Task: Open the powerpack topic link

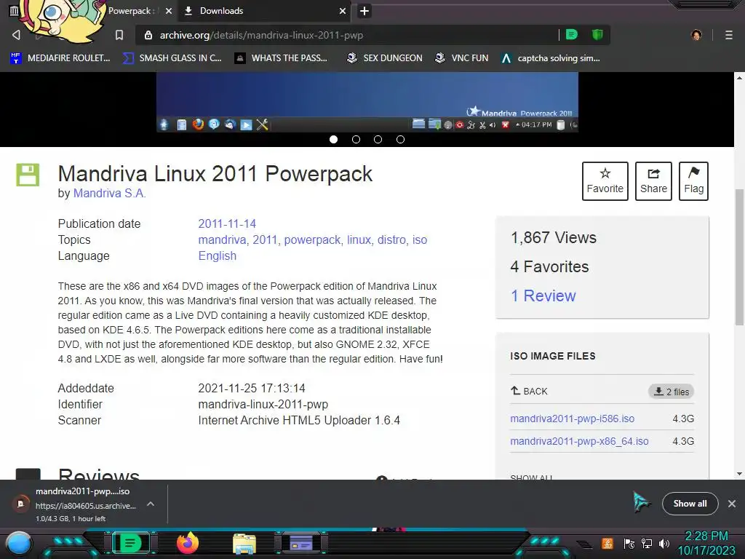Action: [312, 240]
